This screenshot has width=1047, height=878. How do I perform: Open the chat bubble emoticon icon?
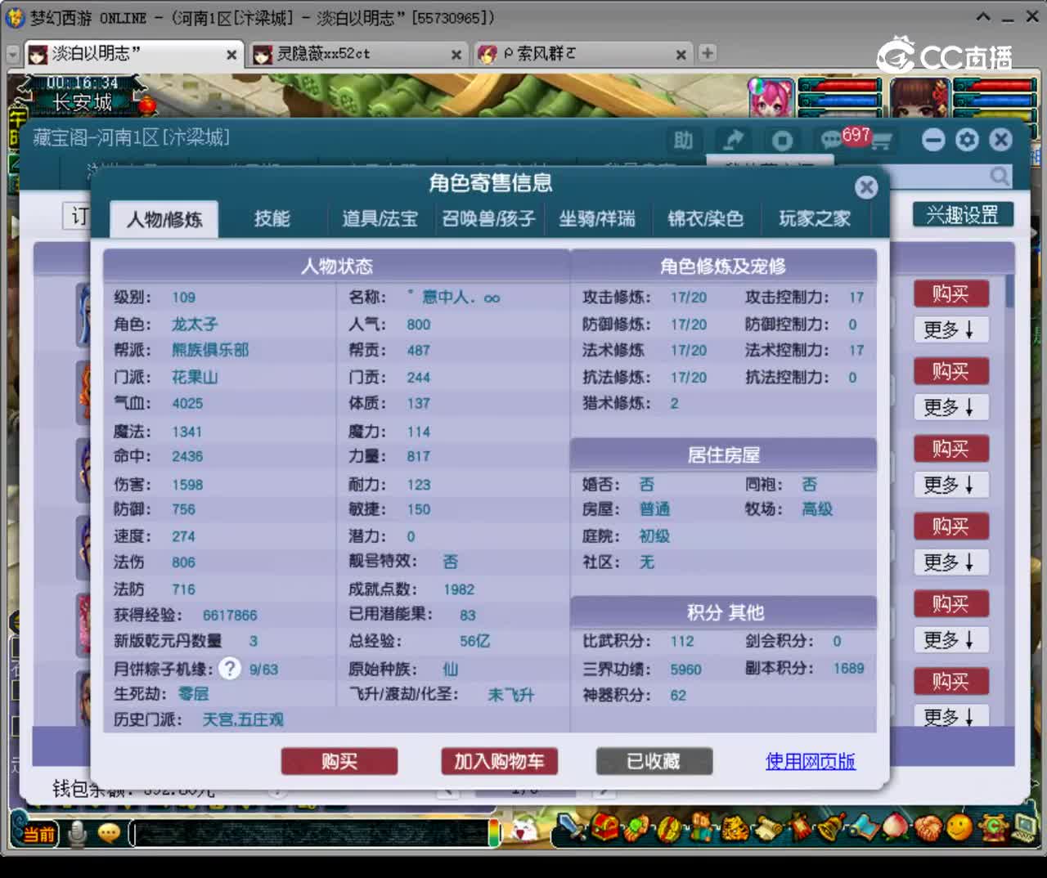point(109,833)
